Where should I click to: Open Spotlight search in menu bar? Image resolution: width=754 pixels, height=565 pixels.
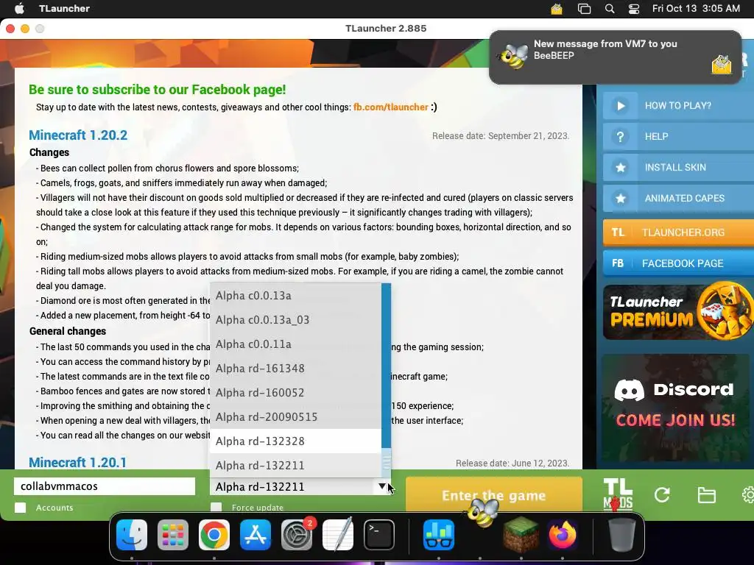(x=609, y=9)
